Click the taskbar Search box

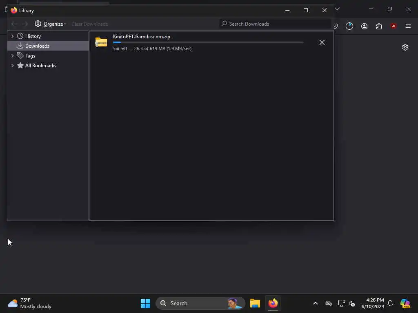point(200,303)
